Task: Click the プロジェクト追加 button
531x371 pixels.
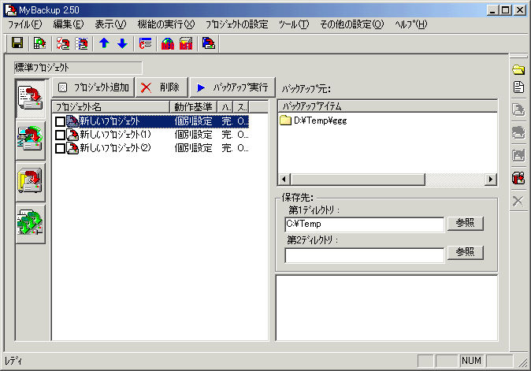Action: (94, 87)
